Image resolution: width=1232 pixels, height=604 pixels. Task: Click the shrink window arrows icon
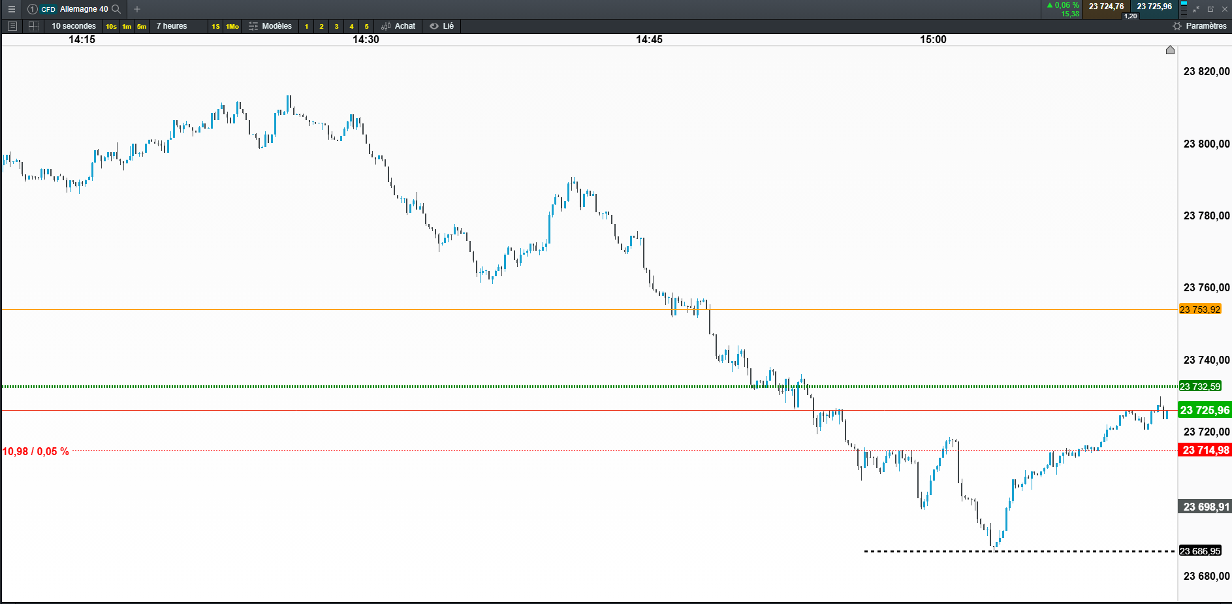pos(1196,9)
